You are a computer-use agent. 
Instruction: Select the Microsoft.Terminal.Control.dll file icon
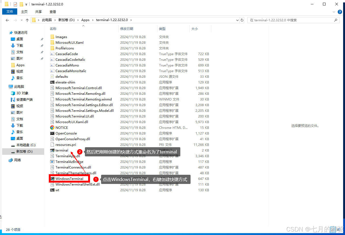pos(52,88)
